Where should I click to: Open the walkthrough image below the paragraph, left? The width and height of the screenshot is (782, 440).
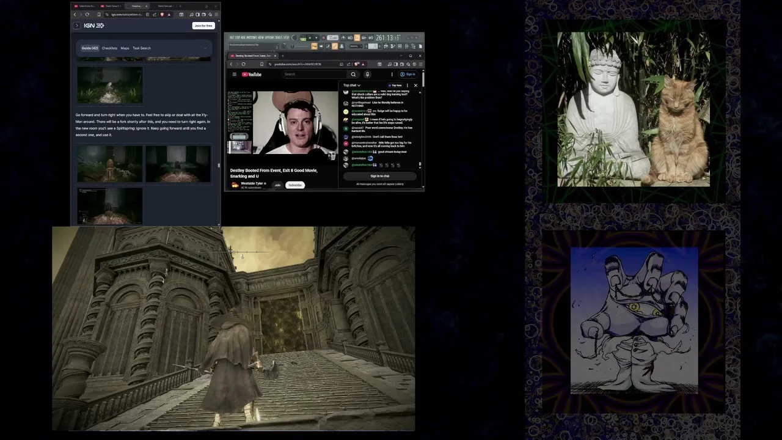point(110,164)
